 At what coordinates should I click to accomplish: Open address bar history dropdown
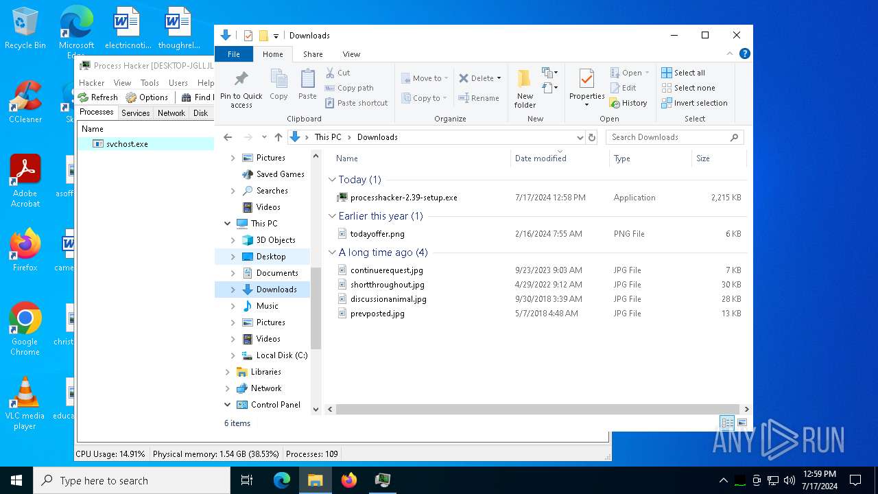[580, 137]
